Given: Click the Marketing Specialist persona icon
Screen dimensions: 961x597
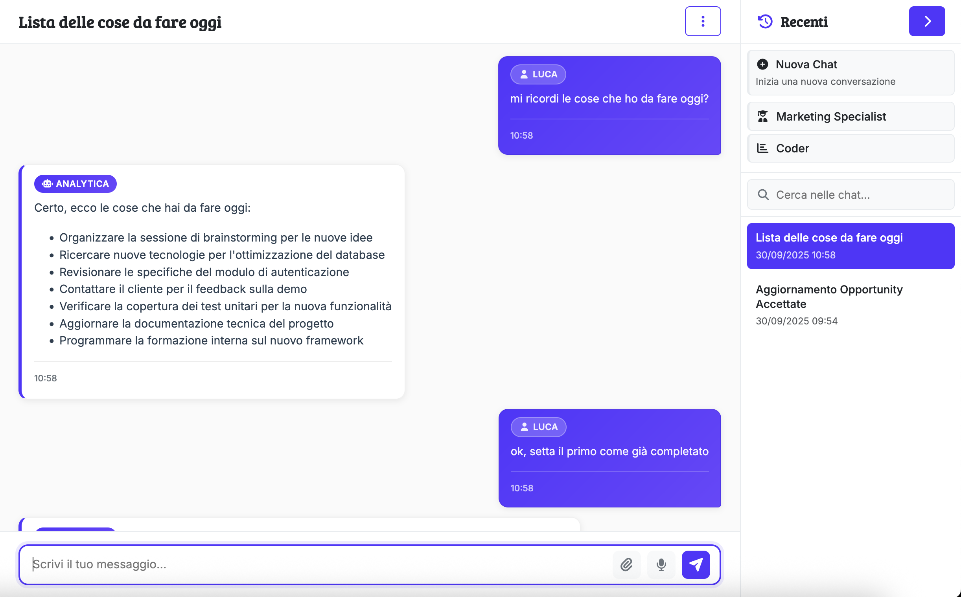Looking at the screenshot, I should tap(762, 117).
